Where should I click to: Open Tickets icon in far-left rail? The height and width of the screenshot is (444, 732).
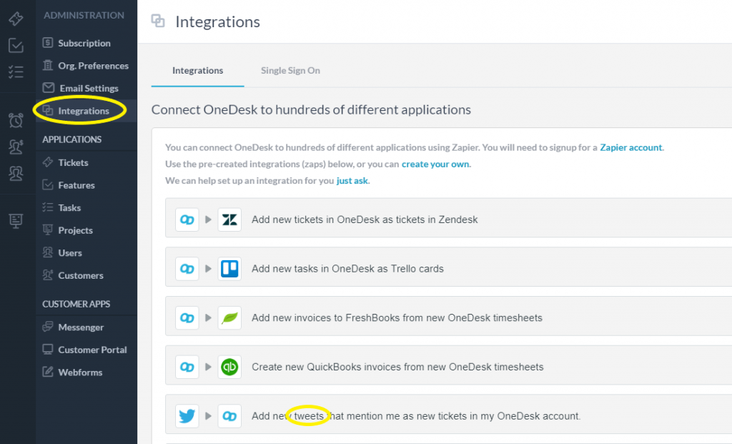click(x=16, y=19)
